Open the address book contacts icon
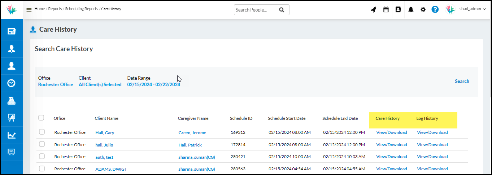This screenshot has width=492, height=175. [x=398, y=10]
